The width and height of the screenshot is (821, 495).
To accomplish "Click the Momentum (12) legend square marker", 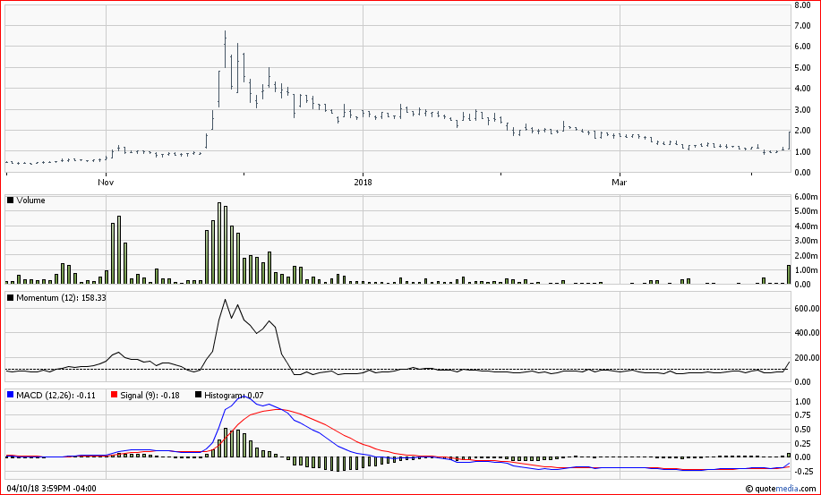I will click(10, 298).
